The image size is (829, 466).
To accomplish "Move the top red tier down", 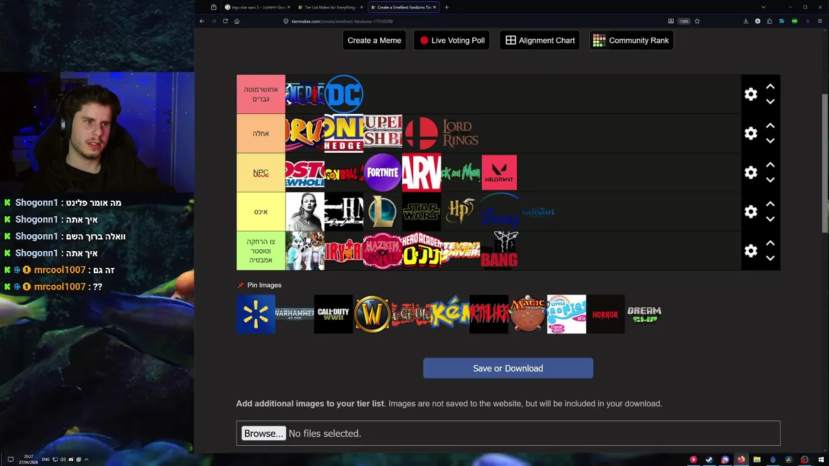I will tap(770, 102).
